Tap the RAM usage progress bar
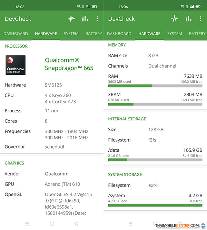The image size is (207, 230). [x=155, y=86]
